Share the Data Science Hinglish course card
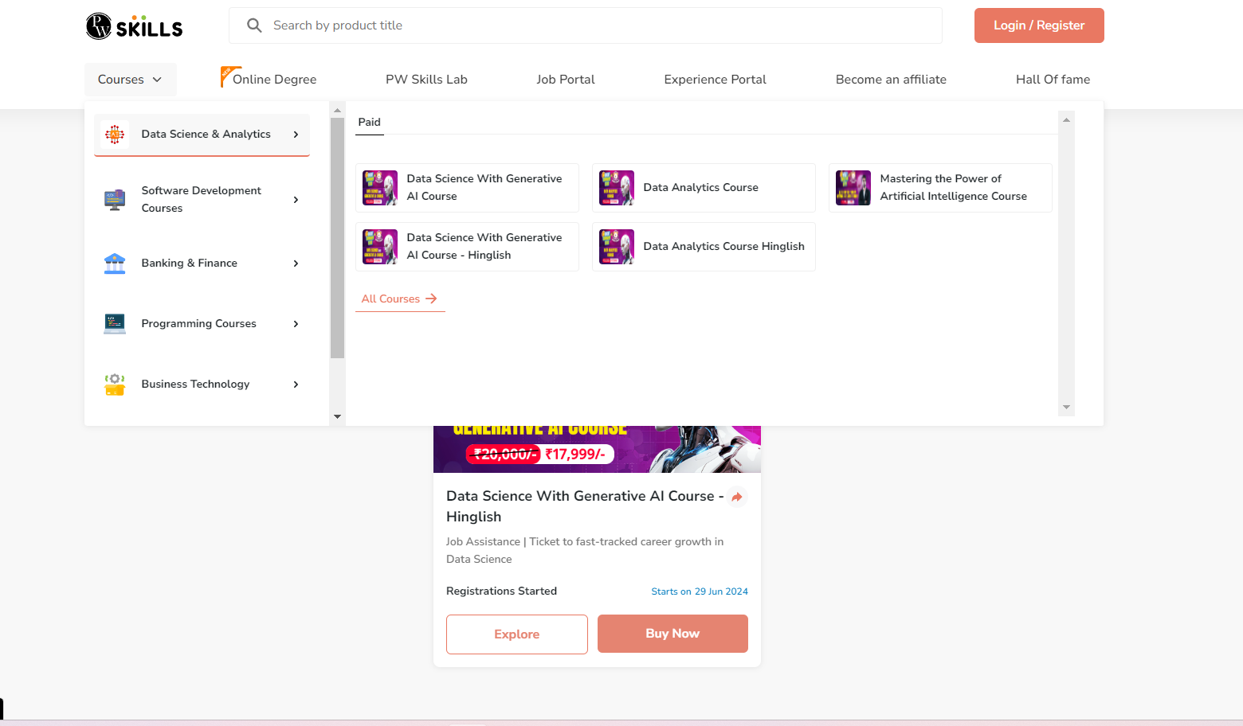This screenshot has width=1243, height=726. click(737, 497)
